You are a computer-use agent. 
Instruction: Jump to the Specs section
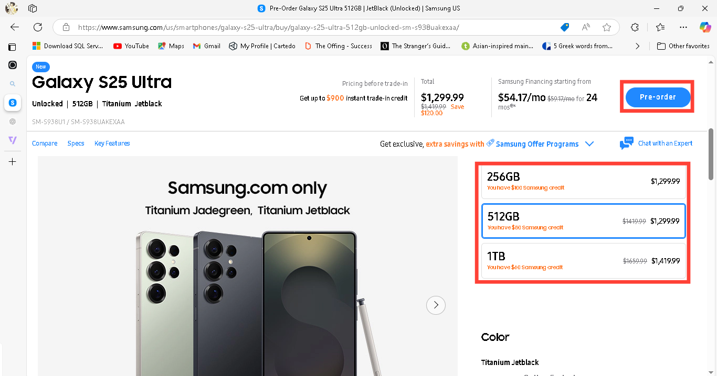coord(76,143)
